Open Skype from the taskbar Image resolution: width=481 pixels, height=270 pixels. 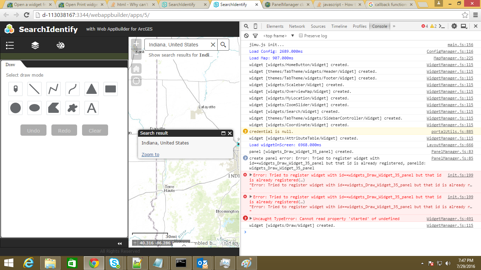pyautogui.click(x=114, y=263)
